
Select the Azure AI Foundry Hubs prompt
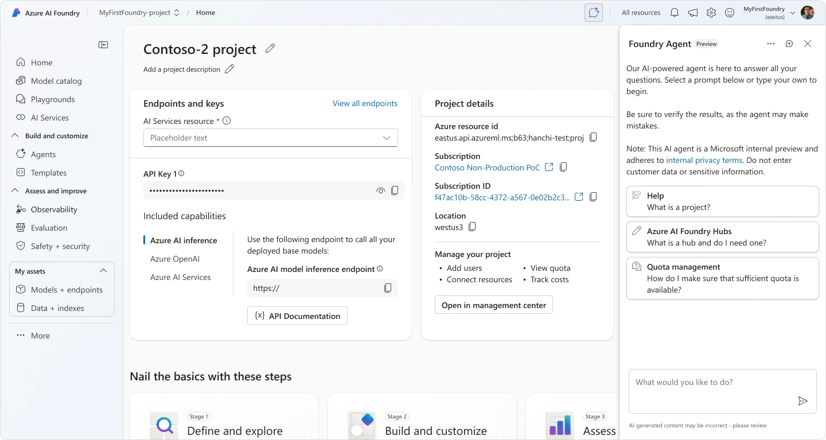723,237
